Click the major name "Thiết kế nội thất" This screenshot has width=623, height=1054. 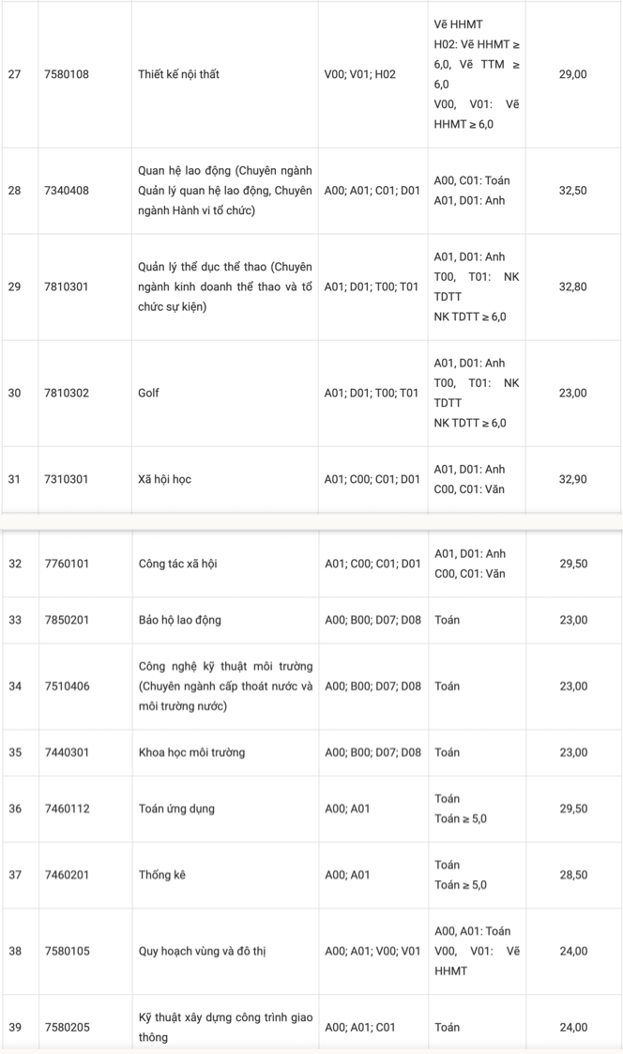178,74
